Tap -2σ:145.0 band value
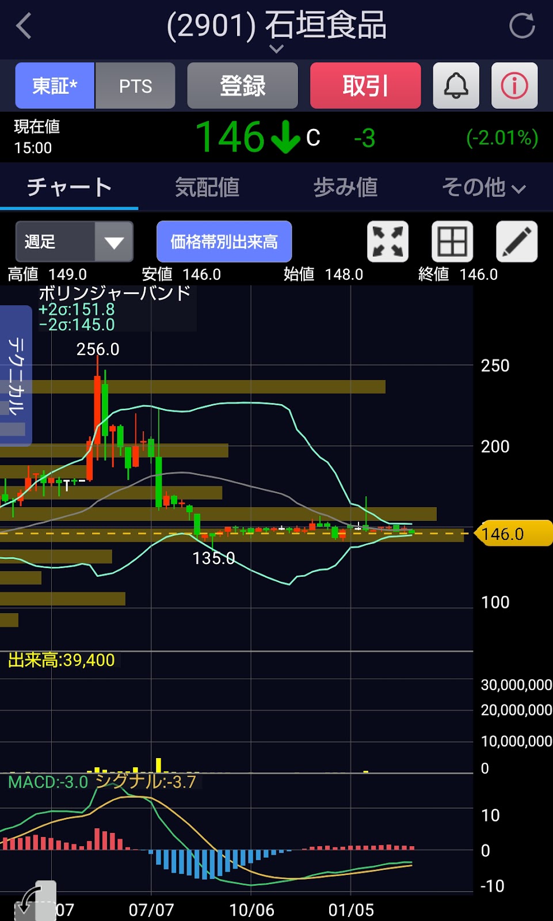 click(x=77, y=325)
